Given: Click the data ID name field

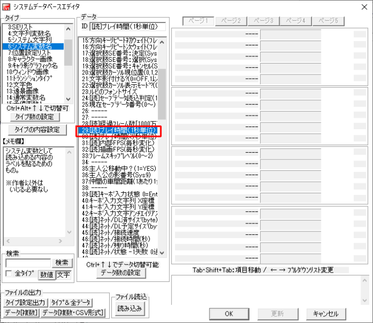Looking at the screenshot, I should pos(127,26).
